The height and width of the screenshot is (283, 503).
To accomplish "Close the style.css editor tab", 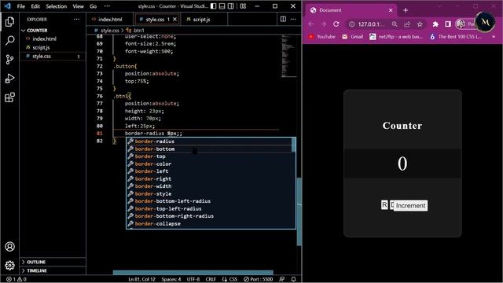I will coord(174,19).
